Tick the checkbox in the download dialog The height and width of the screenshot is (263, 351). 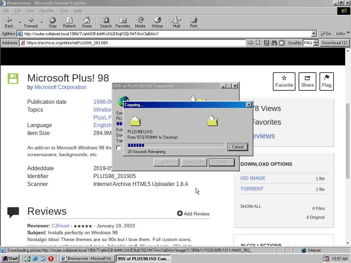(x=118, y=148)
